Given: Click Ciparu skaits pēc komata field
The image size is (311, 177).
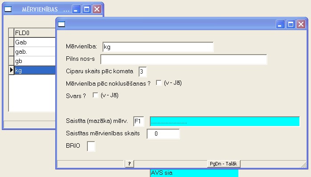Looking at the screenshot, I should (143, 71).
